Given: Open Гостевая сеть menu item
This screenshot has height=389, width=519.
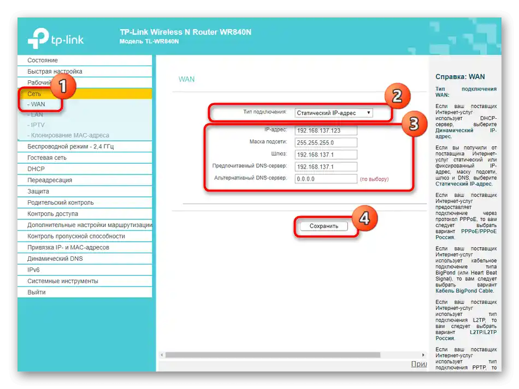Looking at the screenshot, I should click(85, 158).
